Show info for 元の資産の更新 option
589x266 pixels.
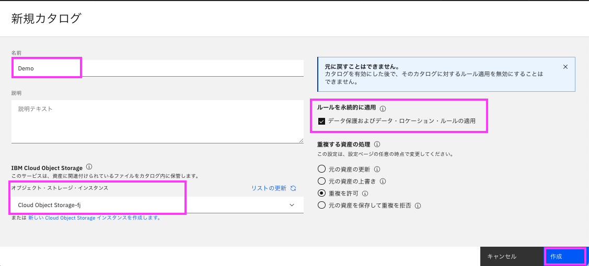click(377, 169)
